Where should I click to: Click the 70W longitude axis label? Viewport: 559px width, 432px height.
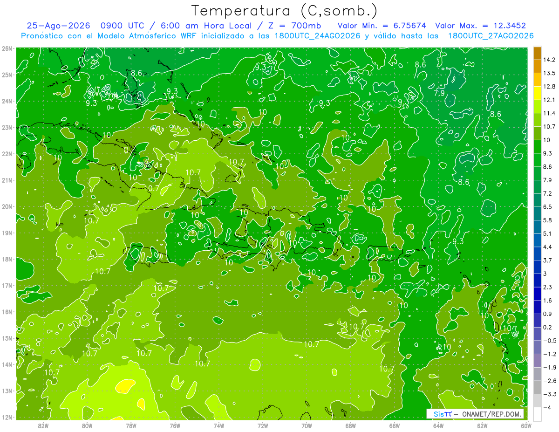click(307, 425)
